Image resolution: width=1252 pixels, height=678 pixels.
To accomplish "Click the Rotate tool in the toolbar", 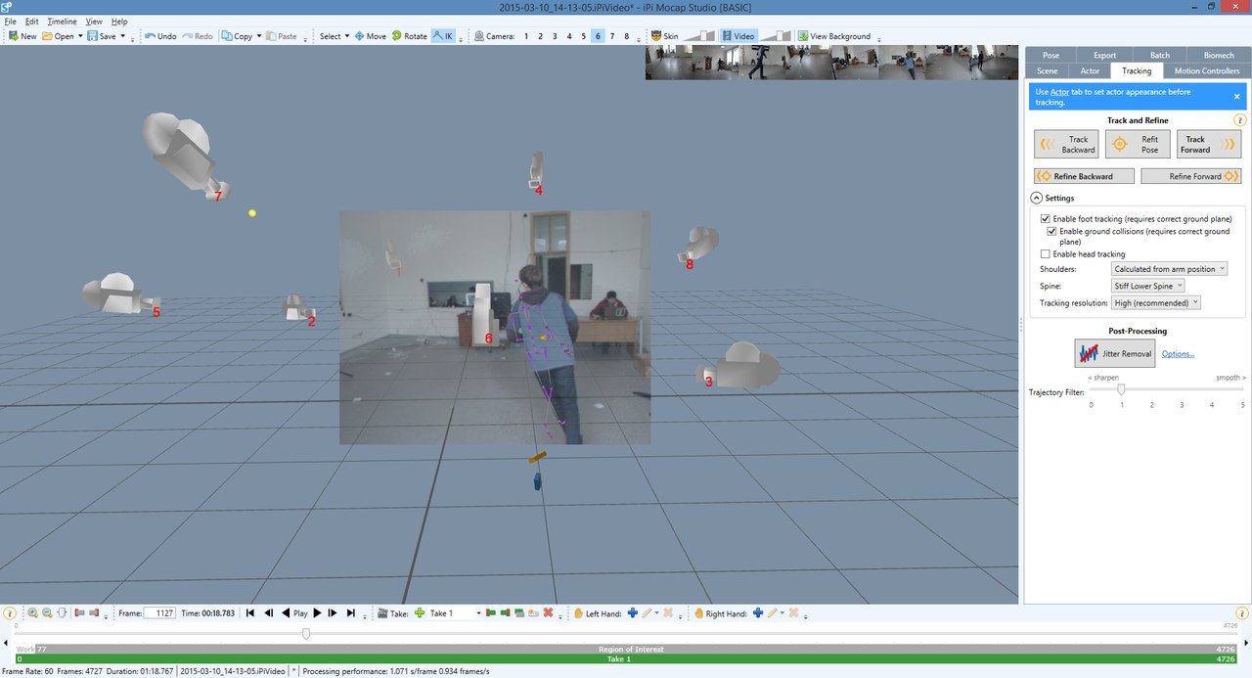I will 410,36.
